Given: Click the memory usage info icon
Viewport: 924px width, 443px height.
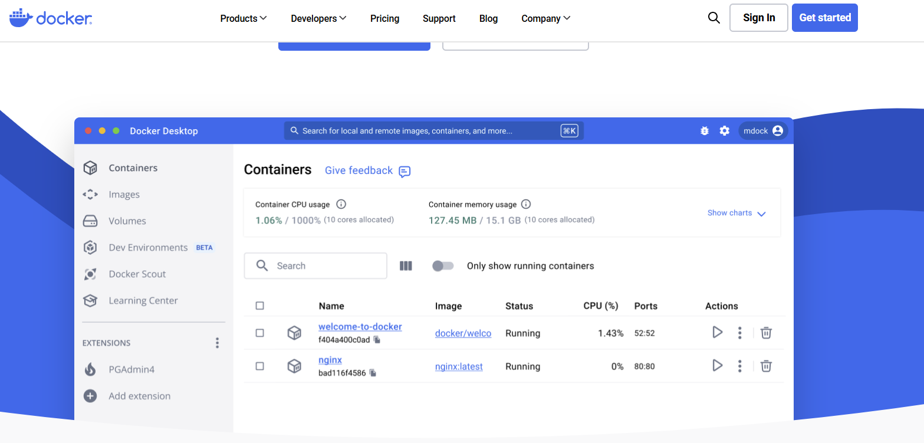Looking at the screenshot, I should coord(526,204).
